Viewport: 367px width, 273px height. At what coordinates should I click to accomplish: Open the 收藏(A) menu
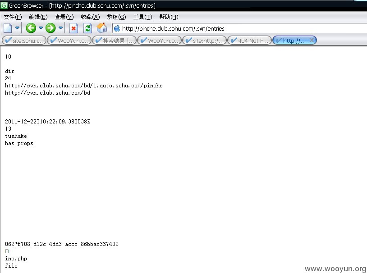click(x=90, y=17)
